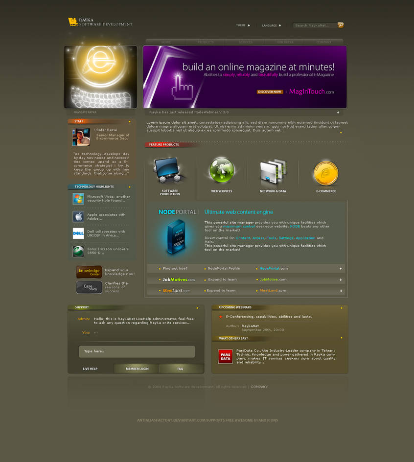Click the glowing e-logo keyboard image
414x462 pixels.
coord(100,77)
